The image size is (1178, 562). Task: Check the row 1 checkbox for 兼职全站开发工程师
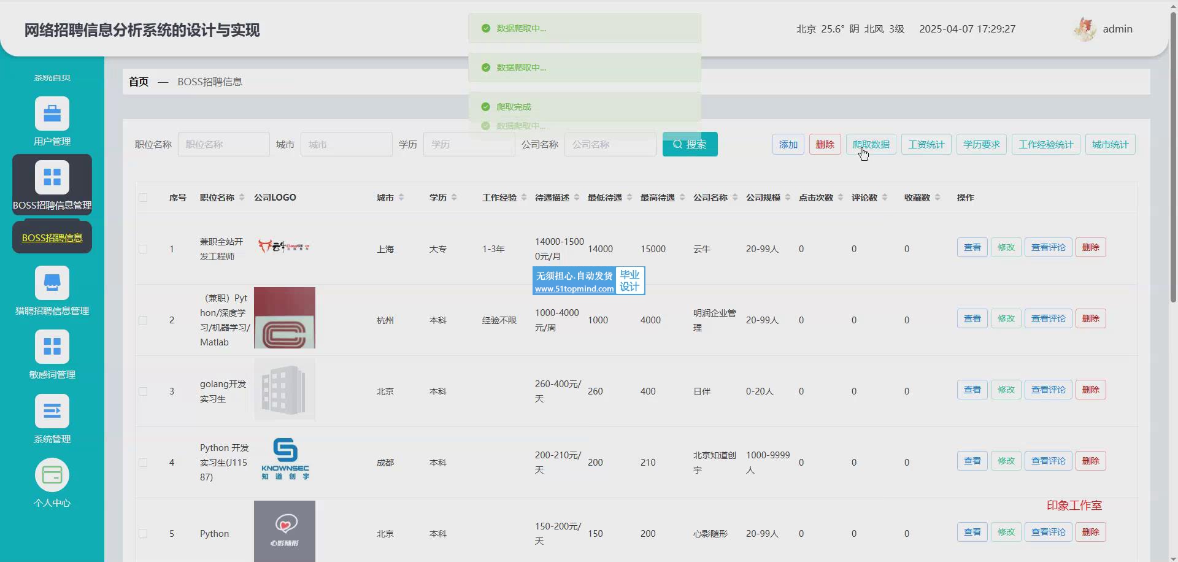tap(143, 249)
